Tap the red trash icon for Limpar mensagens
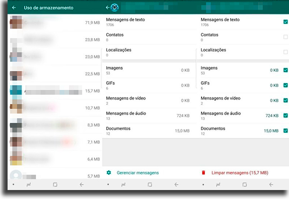The image size is (289, 199). 203,173
